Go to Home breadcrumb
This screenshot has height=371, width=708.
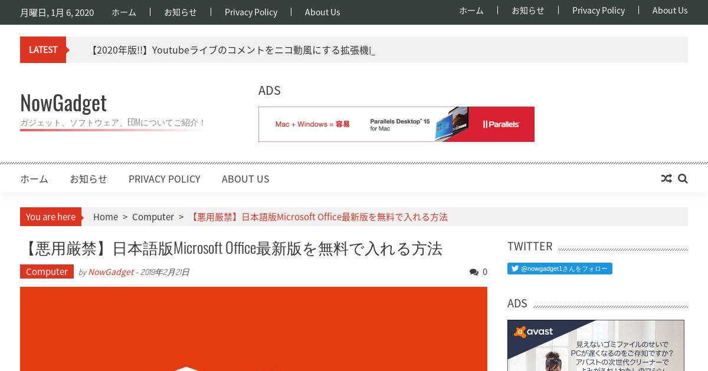[106, 217]
